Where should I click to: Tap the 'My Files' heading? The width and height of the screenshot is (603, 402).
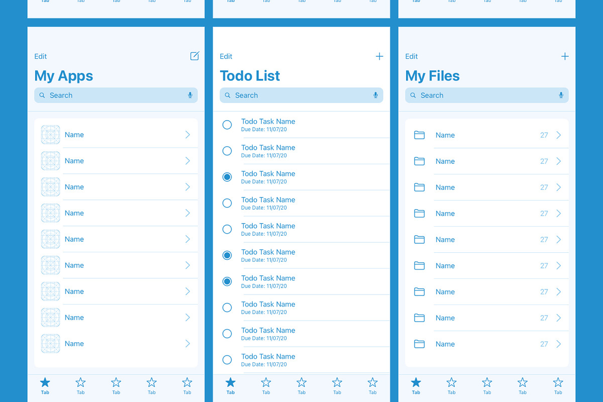coord(433,76)
